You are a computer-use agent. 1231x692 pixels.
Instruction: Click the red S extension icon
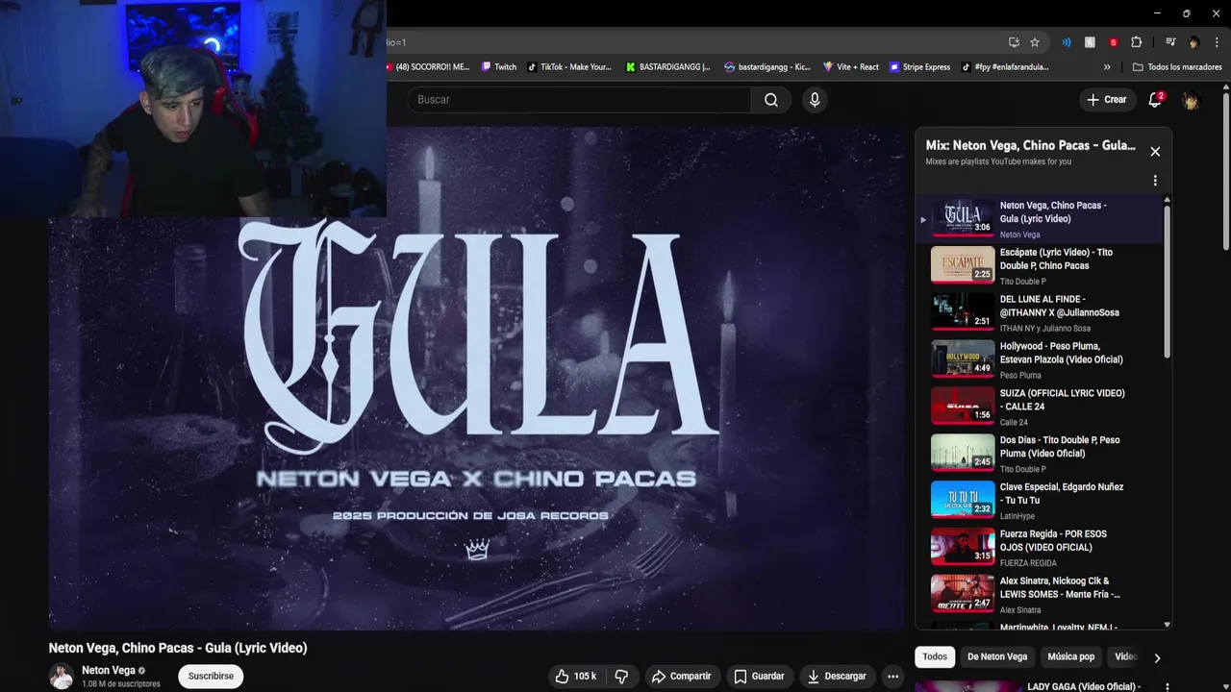point(1114,42)
